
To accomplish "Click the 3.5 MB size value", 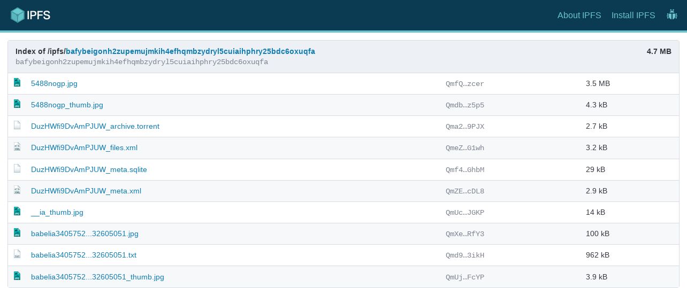I will [598, 83].
